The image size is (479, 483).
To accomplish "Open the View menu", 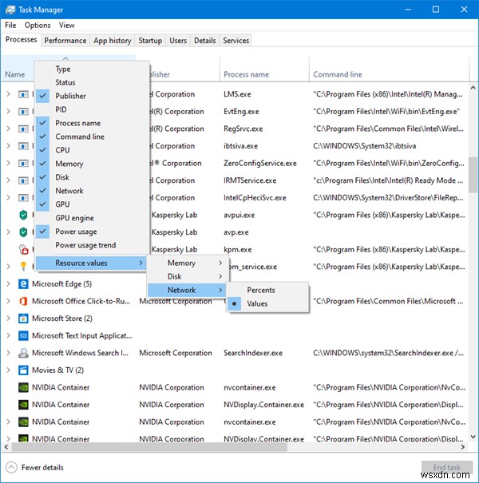I will (67, 26).
